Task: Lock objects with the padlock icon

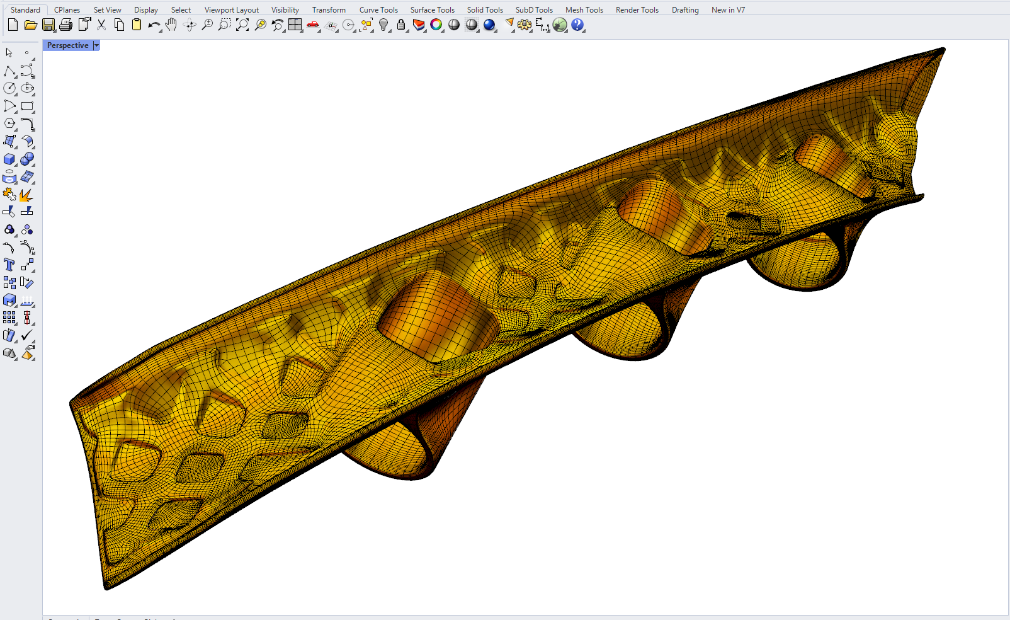Action: (x=401, y=25)
